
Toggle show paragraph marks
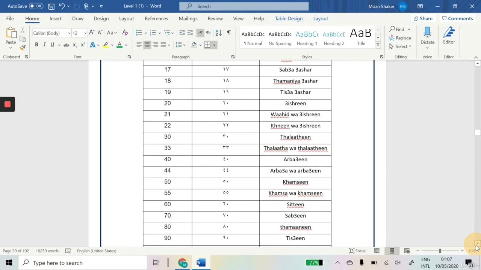pos(229,33)
